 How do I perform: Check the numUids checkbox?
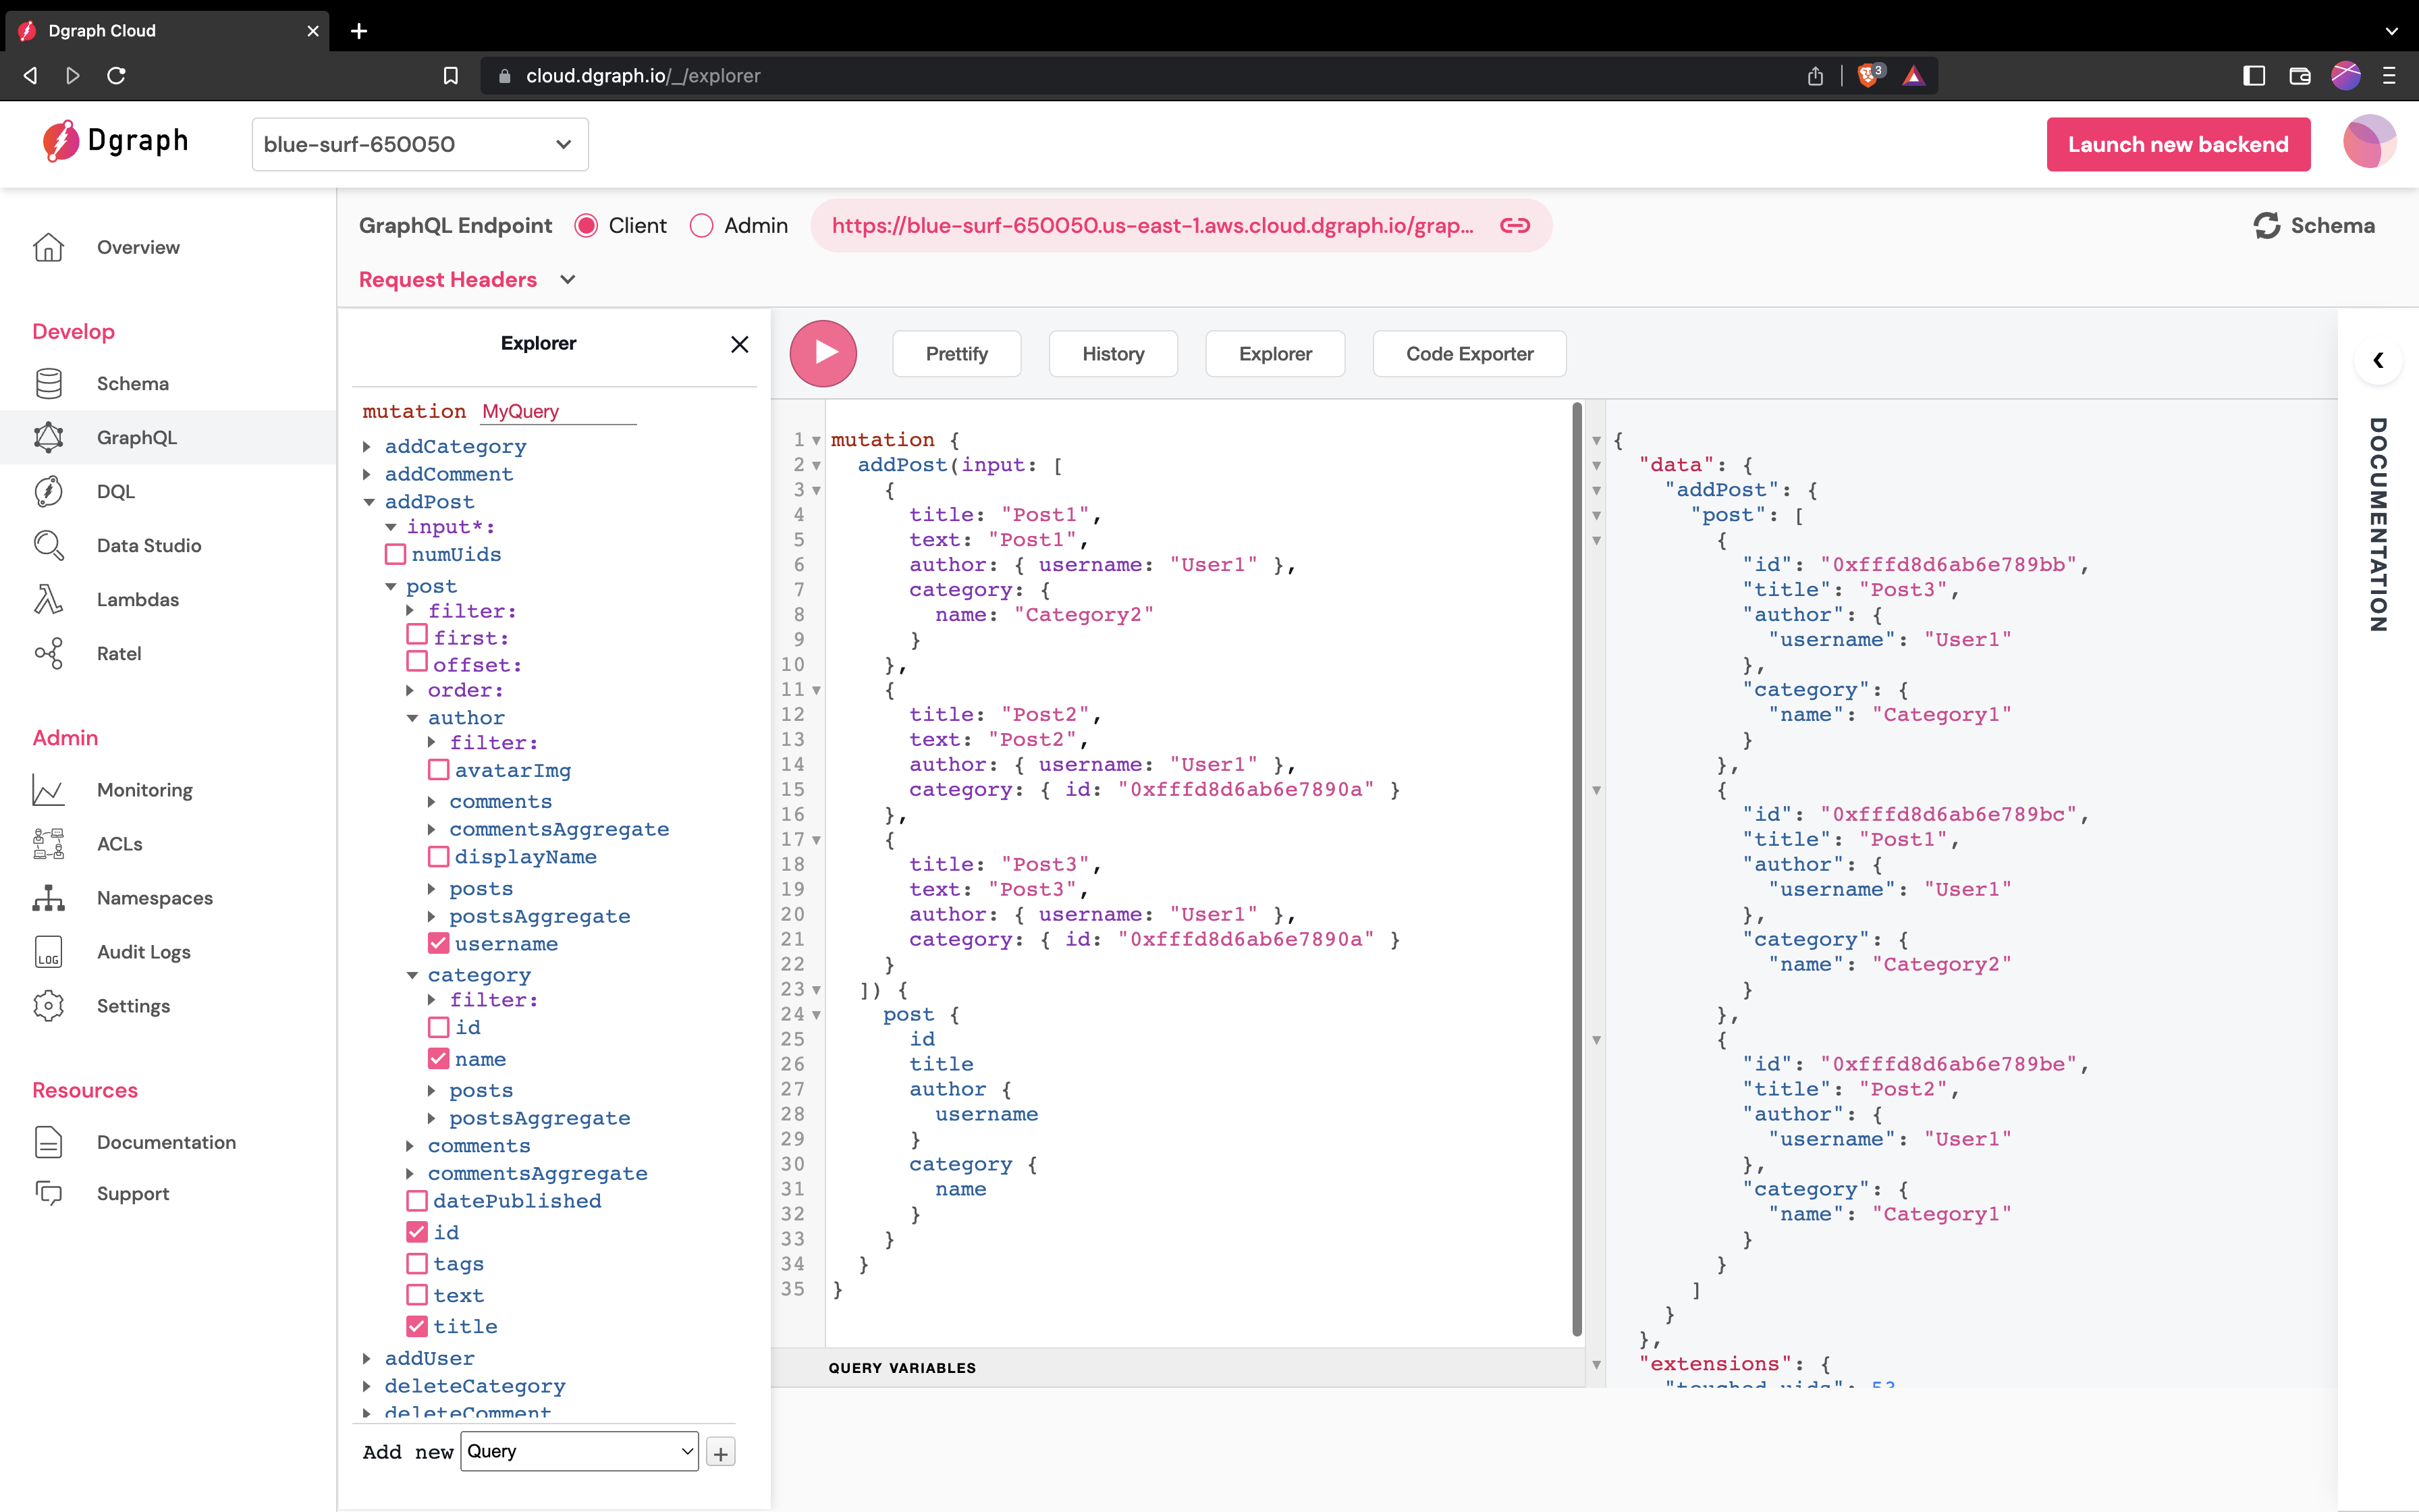[x=396, y=554]
